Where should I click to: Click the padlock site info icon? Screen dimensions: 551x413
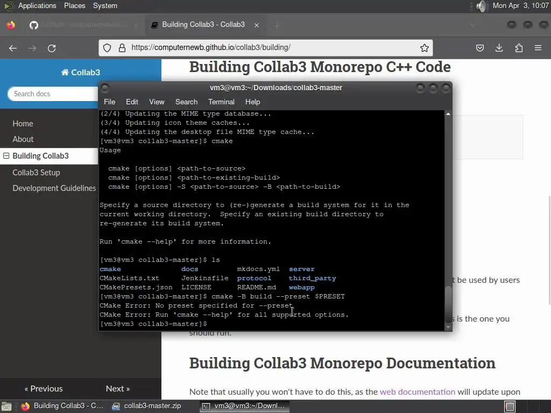pos(122,48)
